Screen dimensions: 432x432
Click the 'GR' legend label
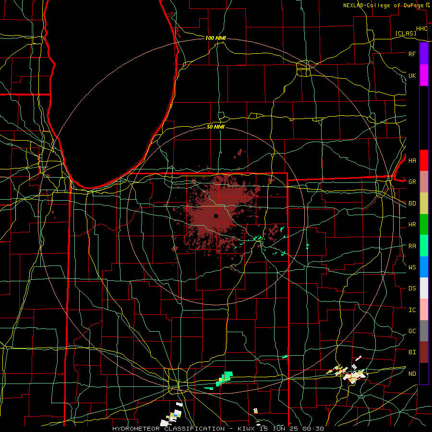pos(412,182)
